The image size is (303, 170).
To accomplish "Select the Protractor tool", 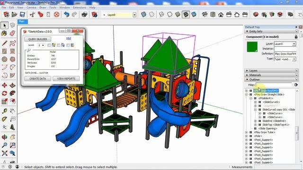I will [4, 119].
